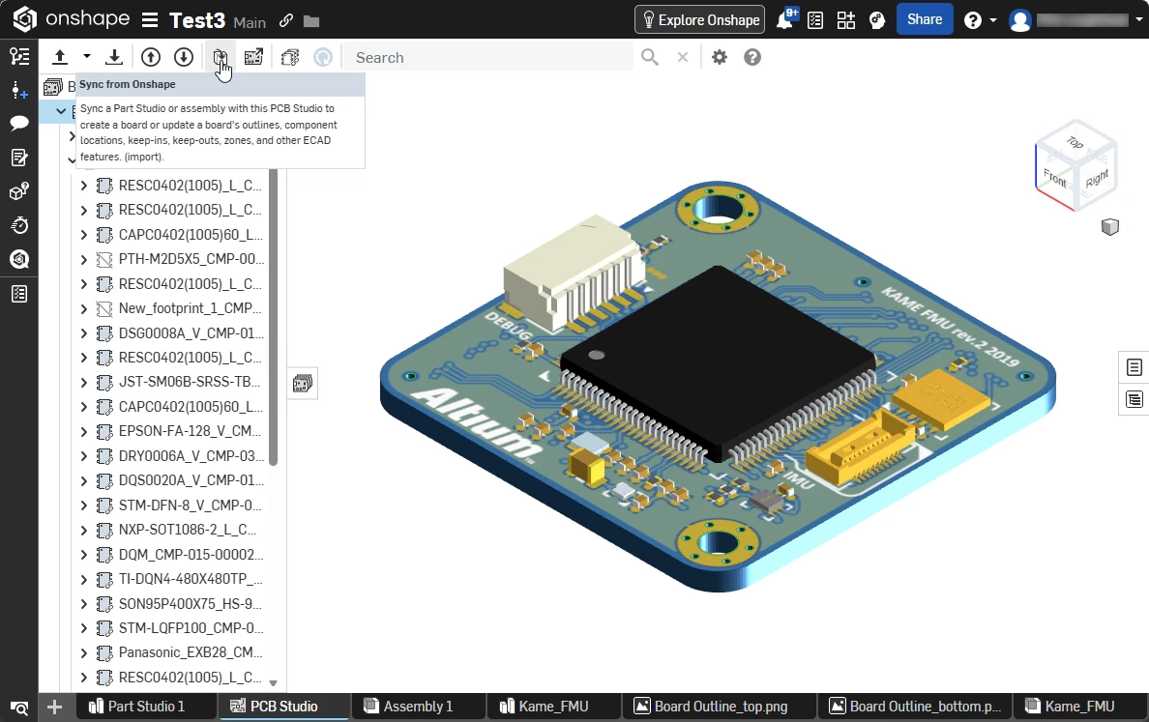Select DRY0006A_V_CMP-03... component

click(x=191, y=456)
